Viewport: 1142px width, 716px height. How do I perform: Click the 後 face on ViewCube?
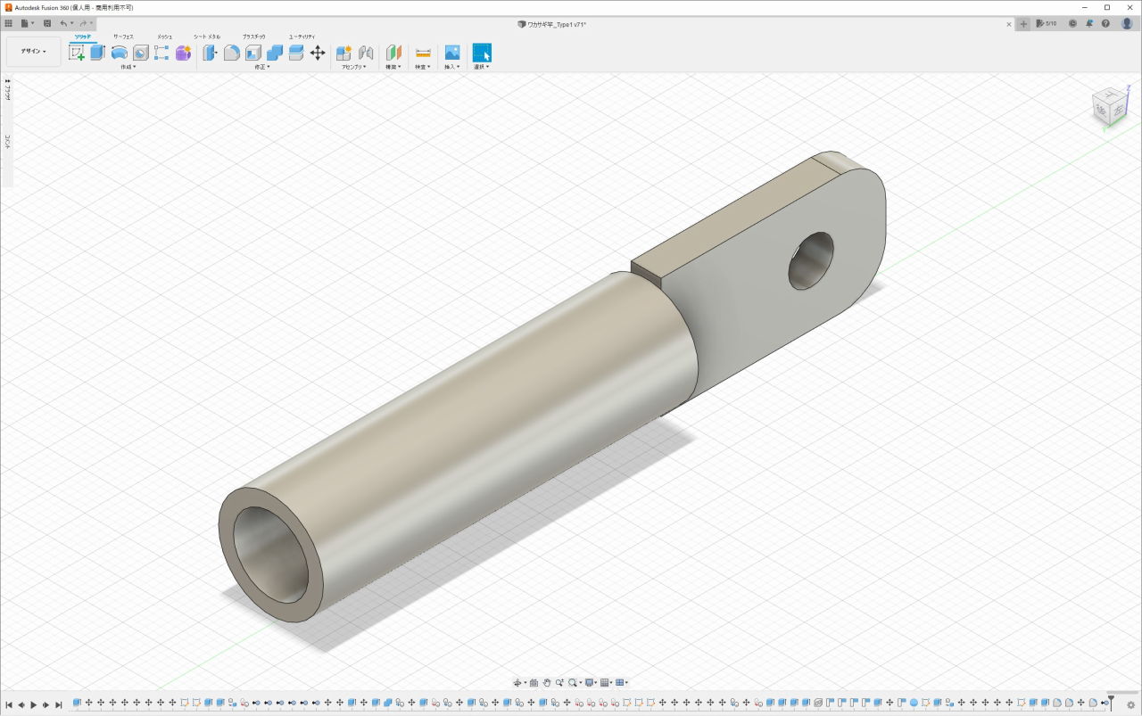1101,111
